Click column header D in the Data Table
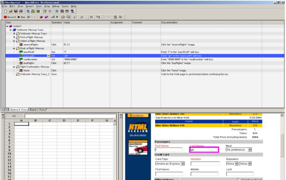The height and width of the screenshot is (180, 286). 64,121
